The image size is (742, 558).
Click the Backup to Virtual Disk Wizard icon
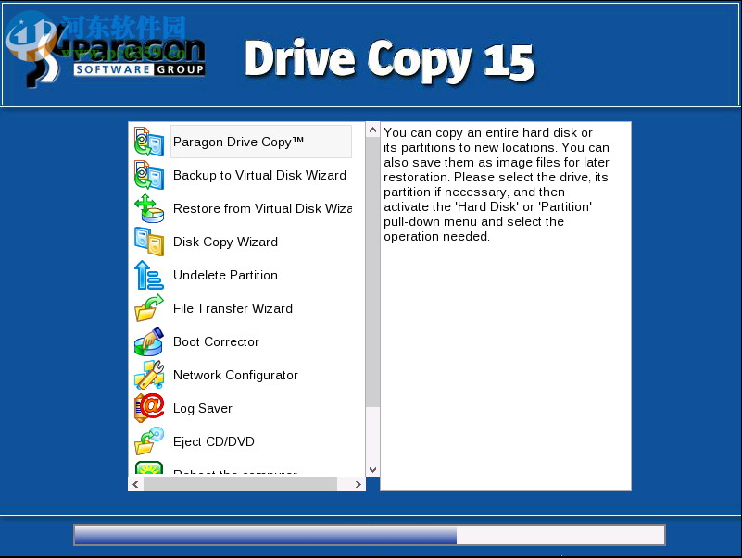(149, 175)
